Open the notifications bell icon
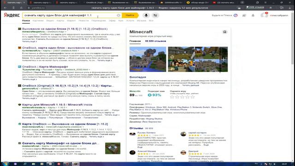Image resolution: width=295 pixels, height=166 pixels. click(253, 15)
